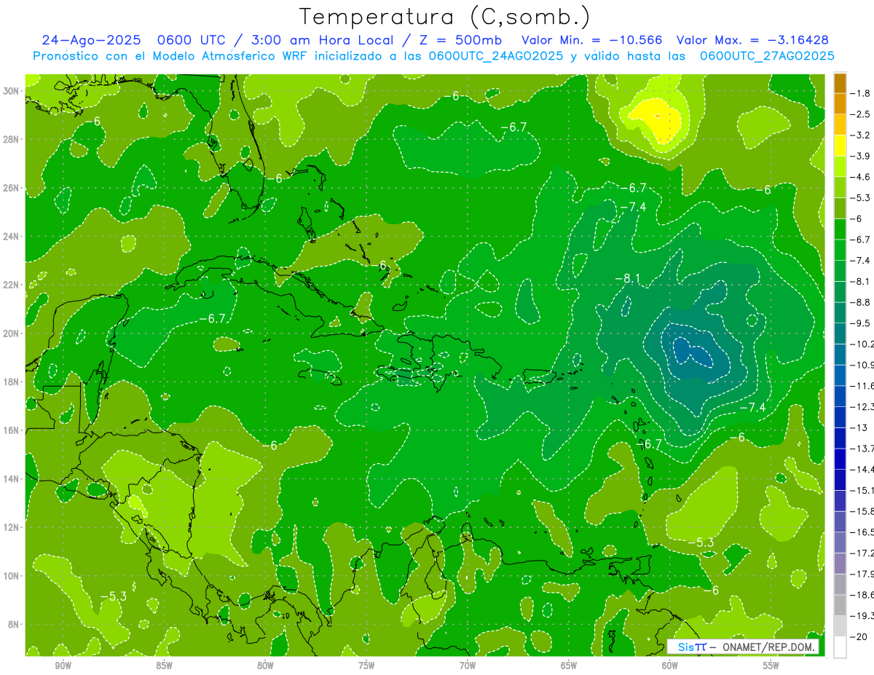
Task: Click the '-5.3' label on the color scale
Action: [860, 197]
